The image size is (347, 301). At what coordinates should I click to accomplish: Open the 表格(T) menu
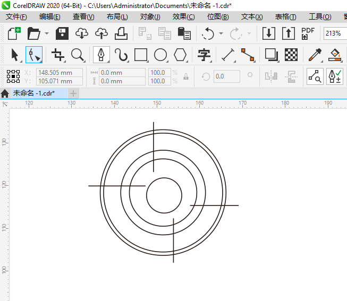point(285,17)
